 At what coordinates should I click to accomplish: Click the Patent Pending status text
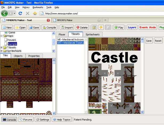coord(83,120)
